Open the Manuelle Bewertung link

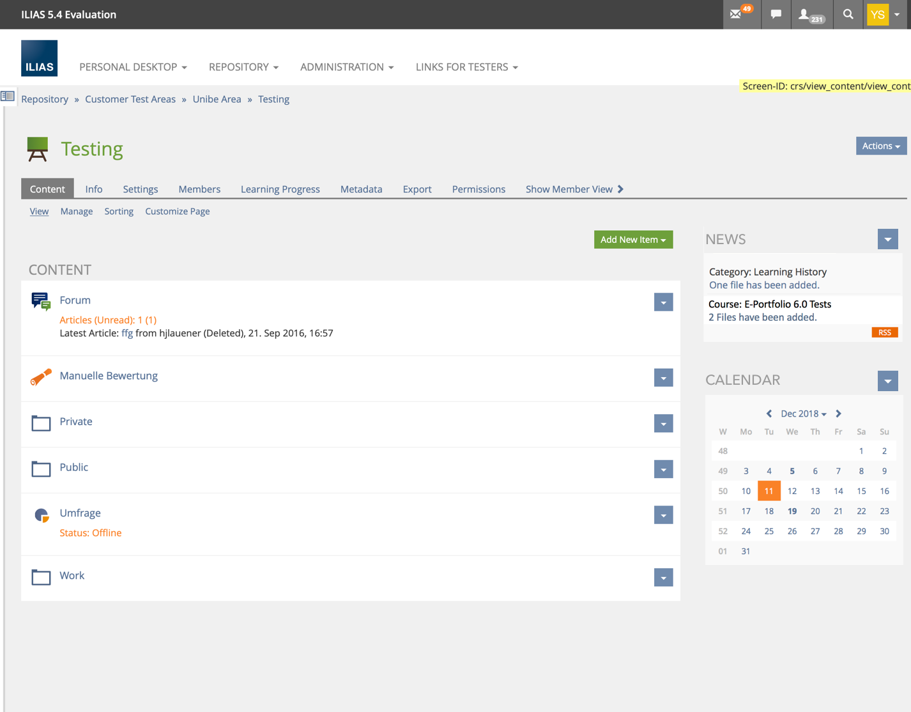[x=109, y=376]
